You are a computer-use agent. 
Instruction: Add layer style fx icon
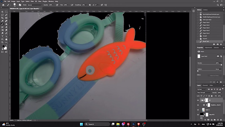point(205,120)
